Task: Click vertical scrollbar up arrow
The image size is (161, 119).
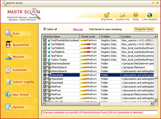Action: 155,36
